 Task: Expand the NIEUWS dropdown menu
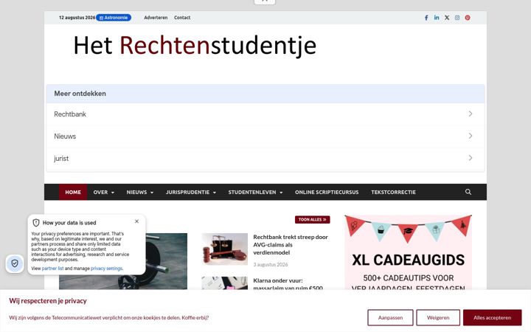click(140, 192)
